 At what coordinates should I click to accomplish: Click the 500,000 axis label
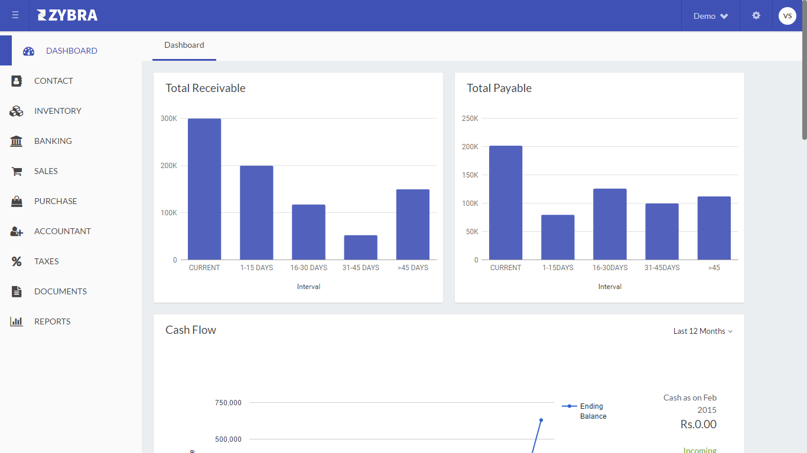[228, 439]
